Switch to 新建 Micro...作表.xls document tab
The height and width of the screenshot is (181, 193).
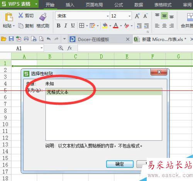pos(163,39)
